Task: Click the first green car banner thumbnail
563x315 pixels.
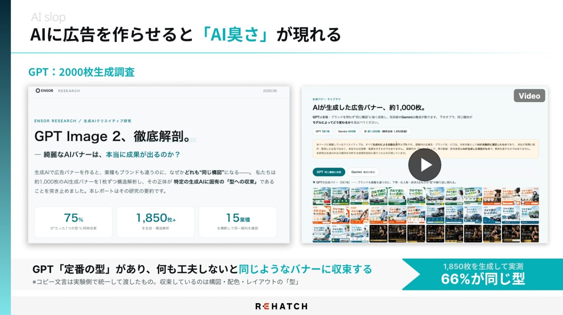Action: pyautogui.click(x=322, y=197)
